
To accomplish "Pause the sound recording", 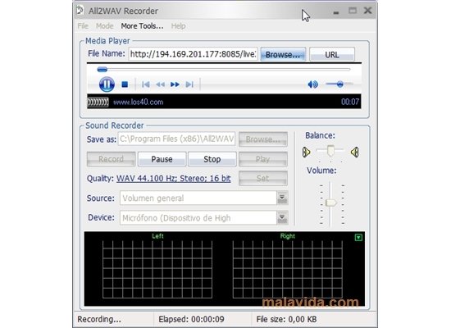I will click(x=162, y=159).
